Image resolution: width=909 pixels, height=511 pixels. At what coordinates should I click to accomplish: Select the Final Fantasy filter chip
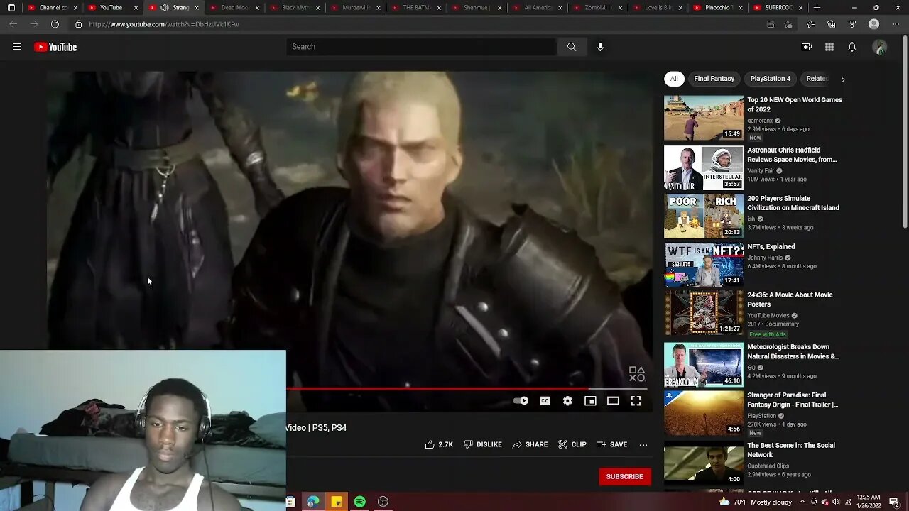coord(714,79)
